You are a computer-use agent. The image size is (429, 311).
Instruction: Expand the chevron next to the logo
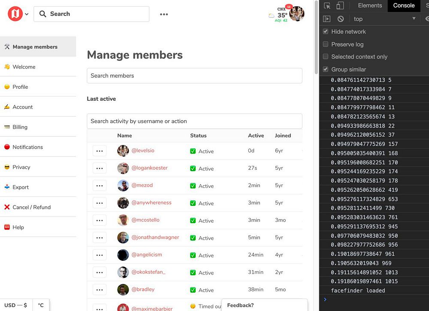pos(27,14)
